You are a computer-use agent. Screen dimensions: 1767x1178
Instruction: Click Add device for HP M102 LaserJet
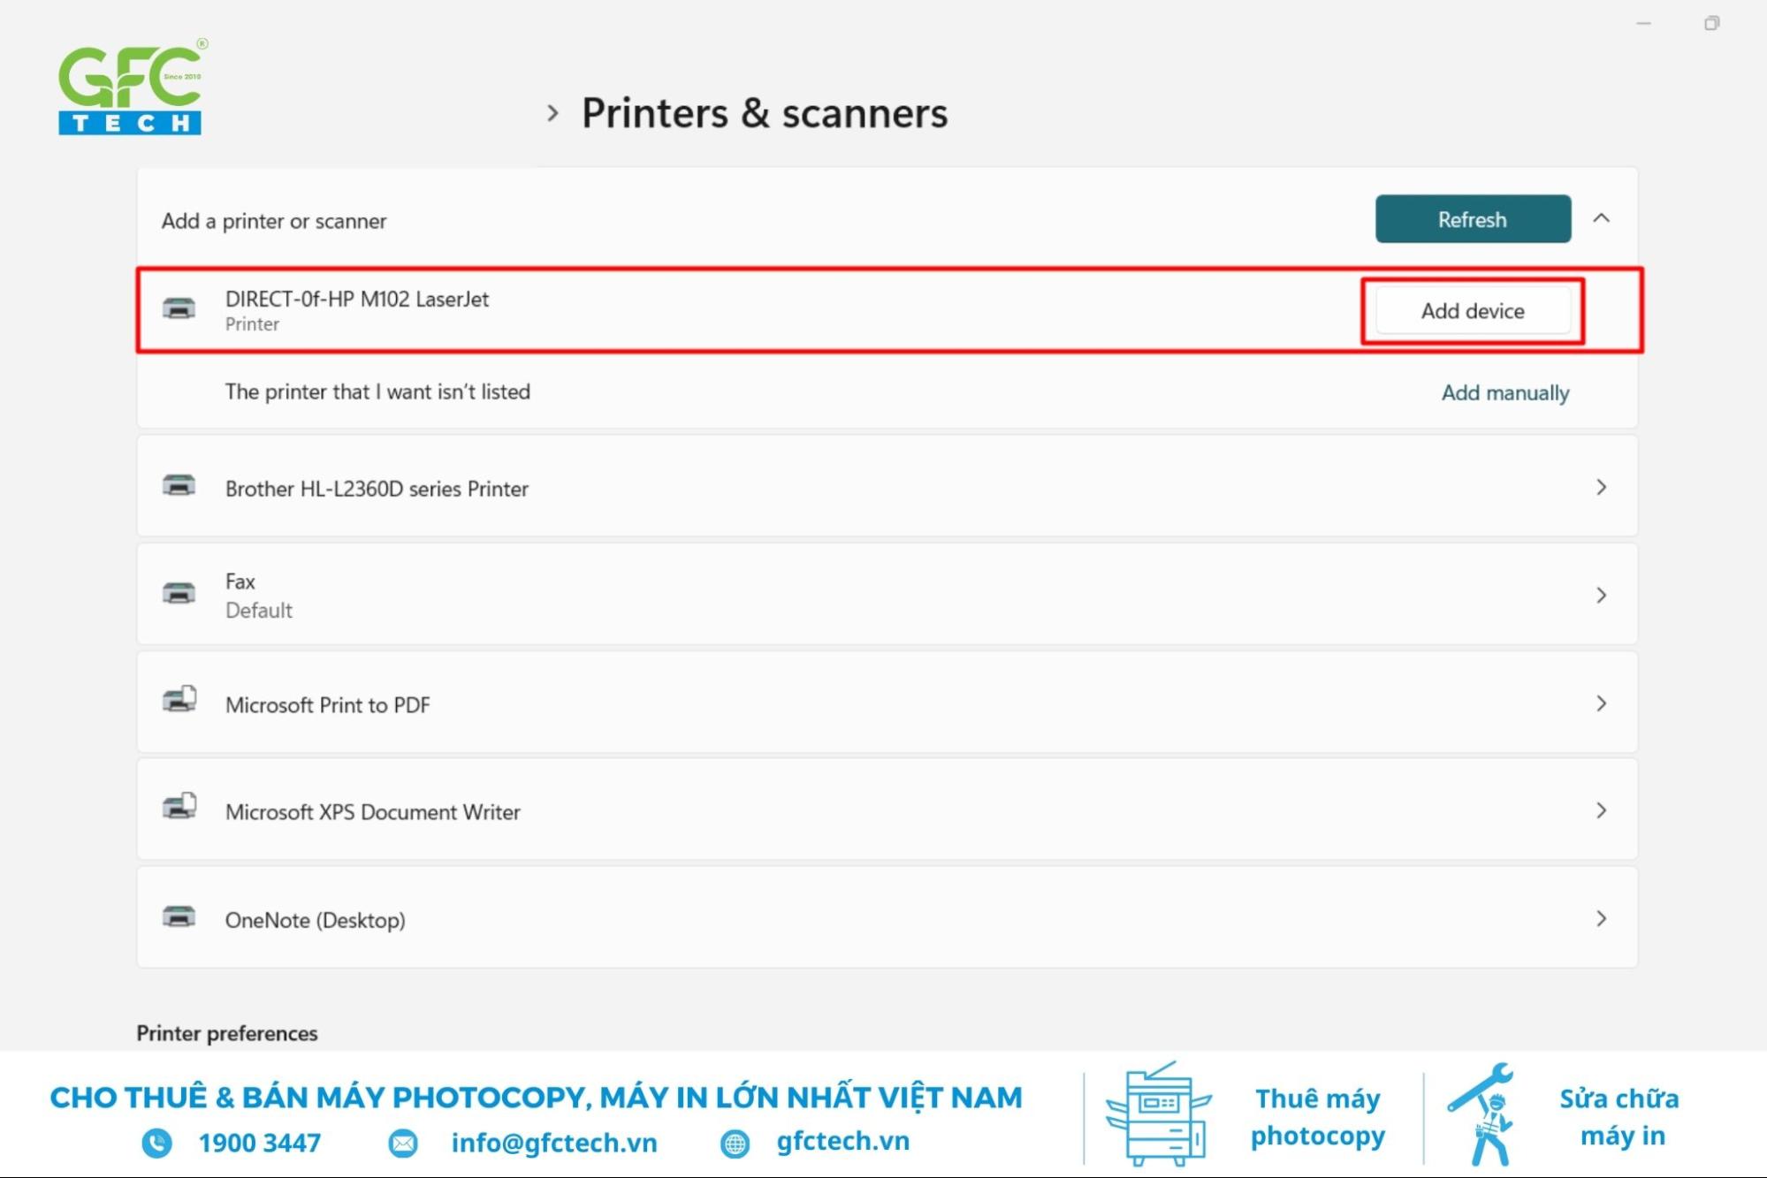1473,312
